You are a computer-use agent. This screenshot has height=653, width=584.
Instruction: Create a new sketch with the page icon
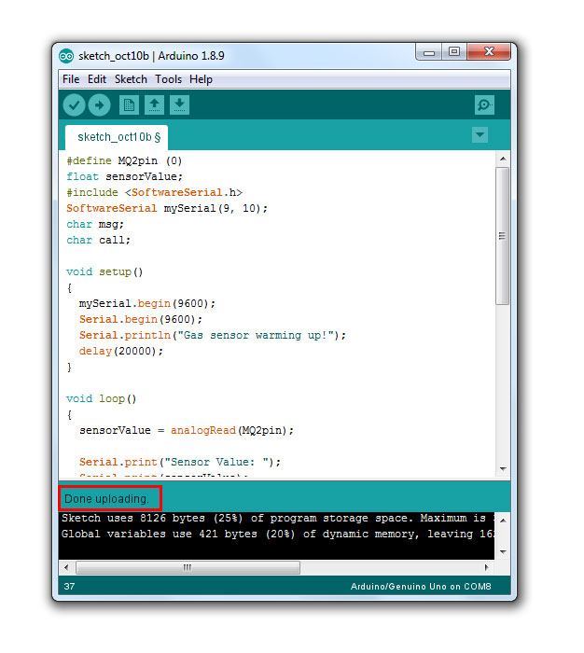pos(129,104)
